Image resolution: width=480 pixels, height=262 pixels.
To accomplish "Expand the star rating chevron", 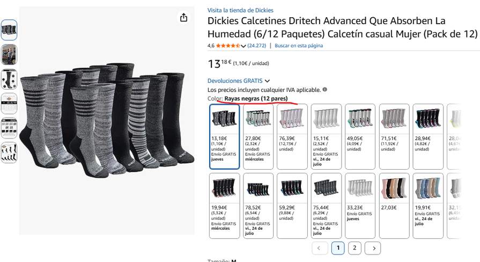I will (x=243, y=46).
